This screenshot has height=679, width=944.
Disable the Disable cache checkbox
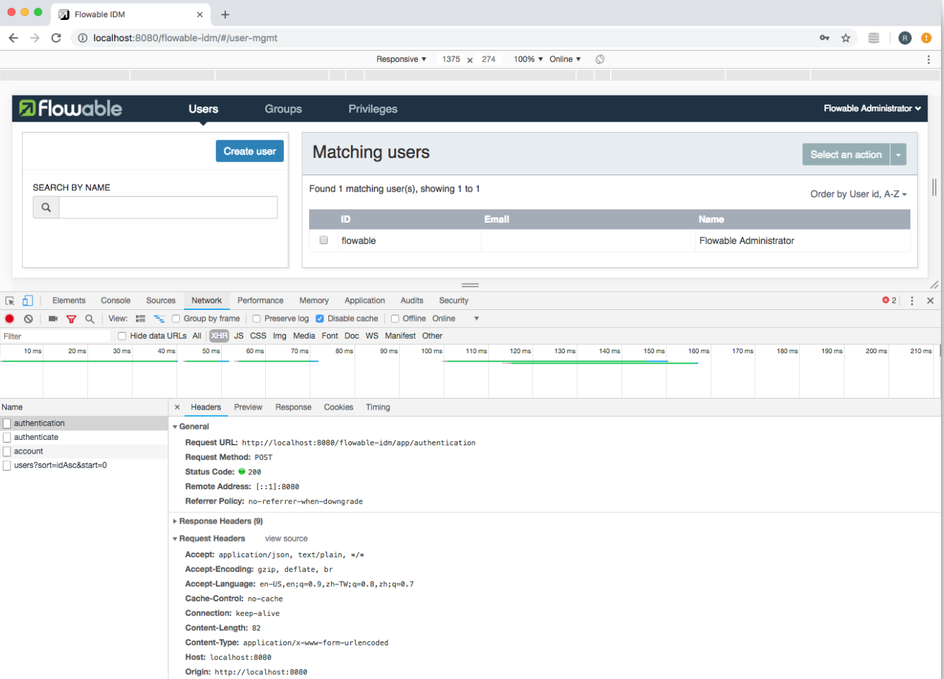click(x=320, y=318)
